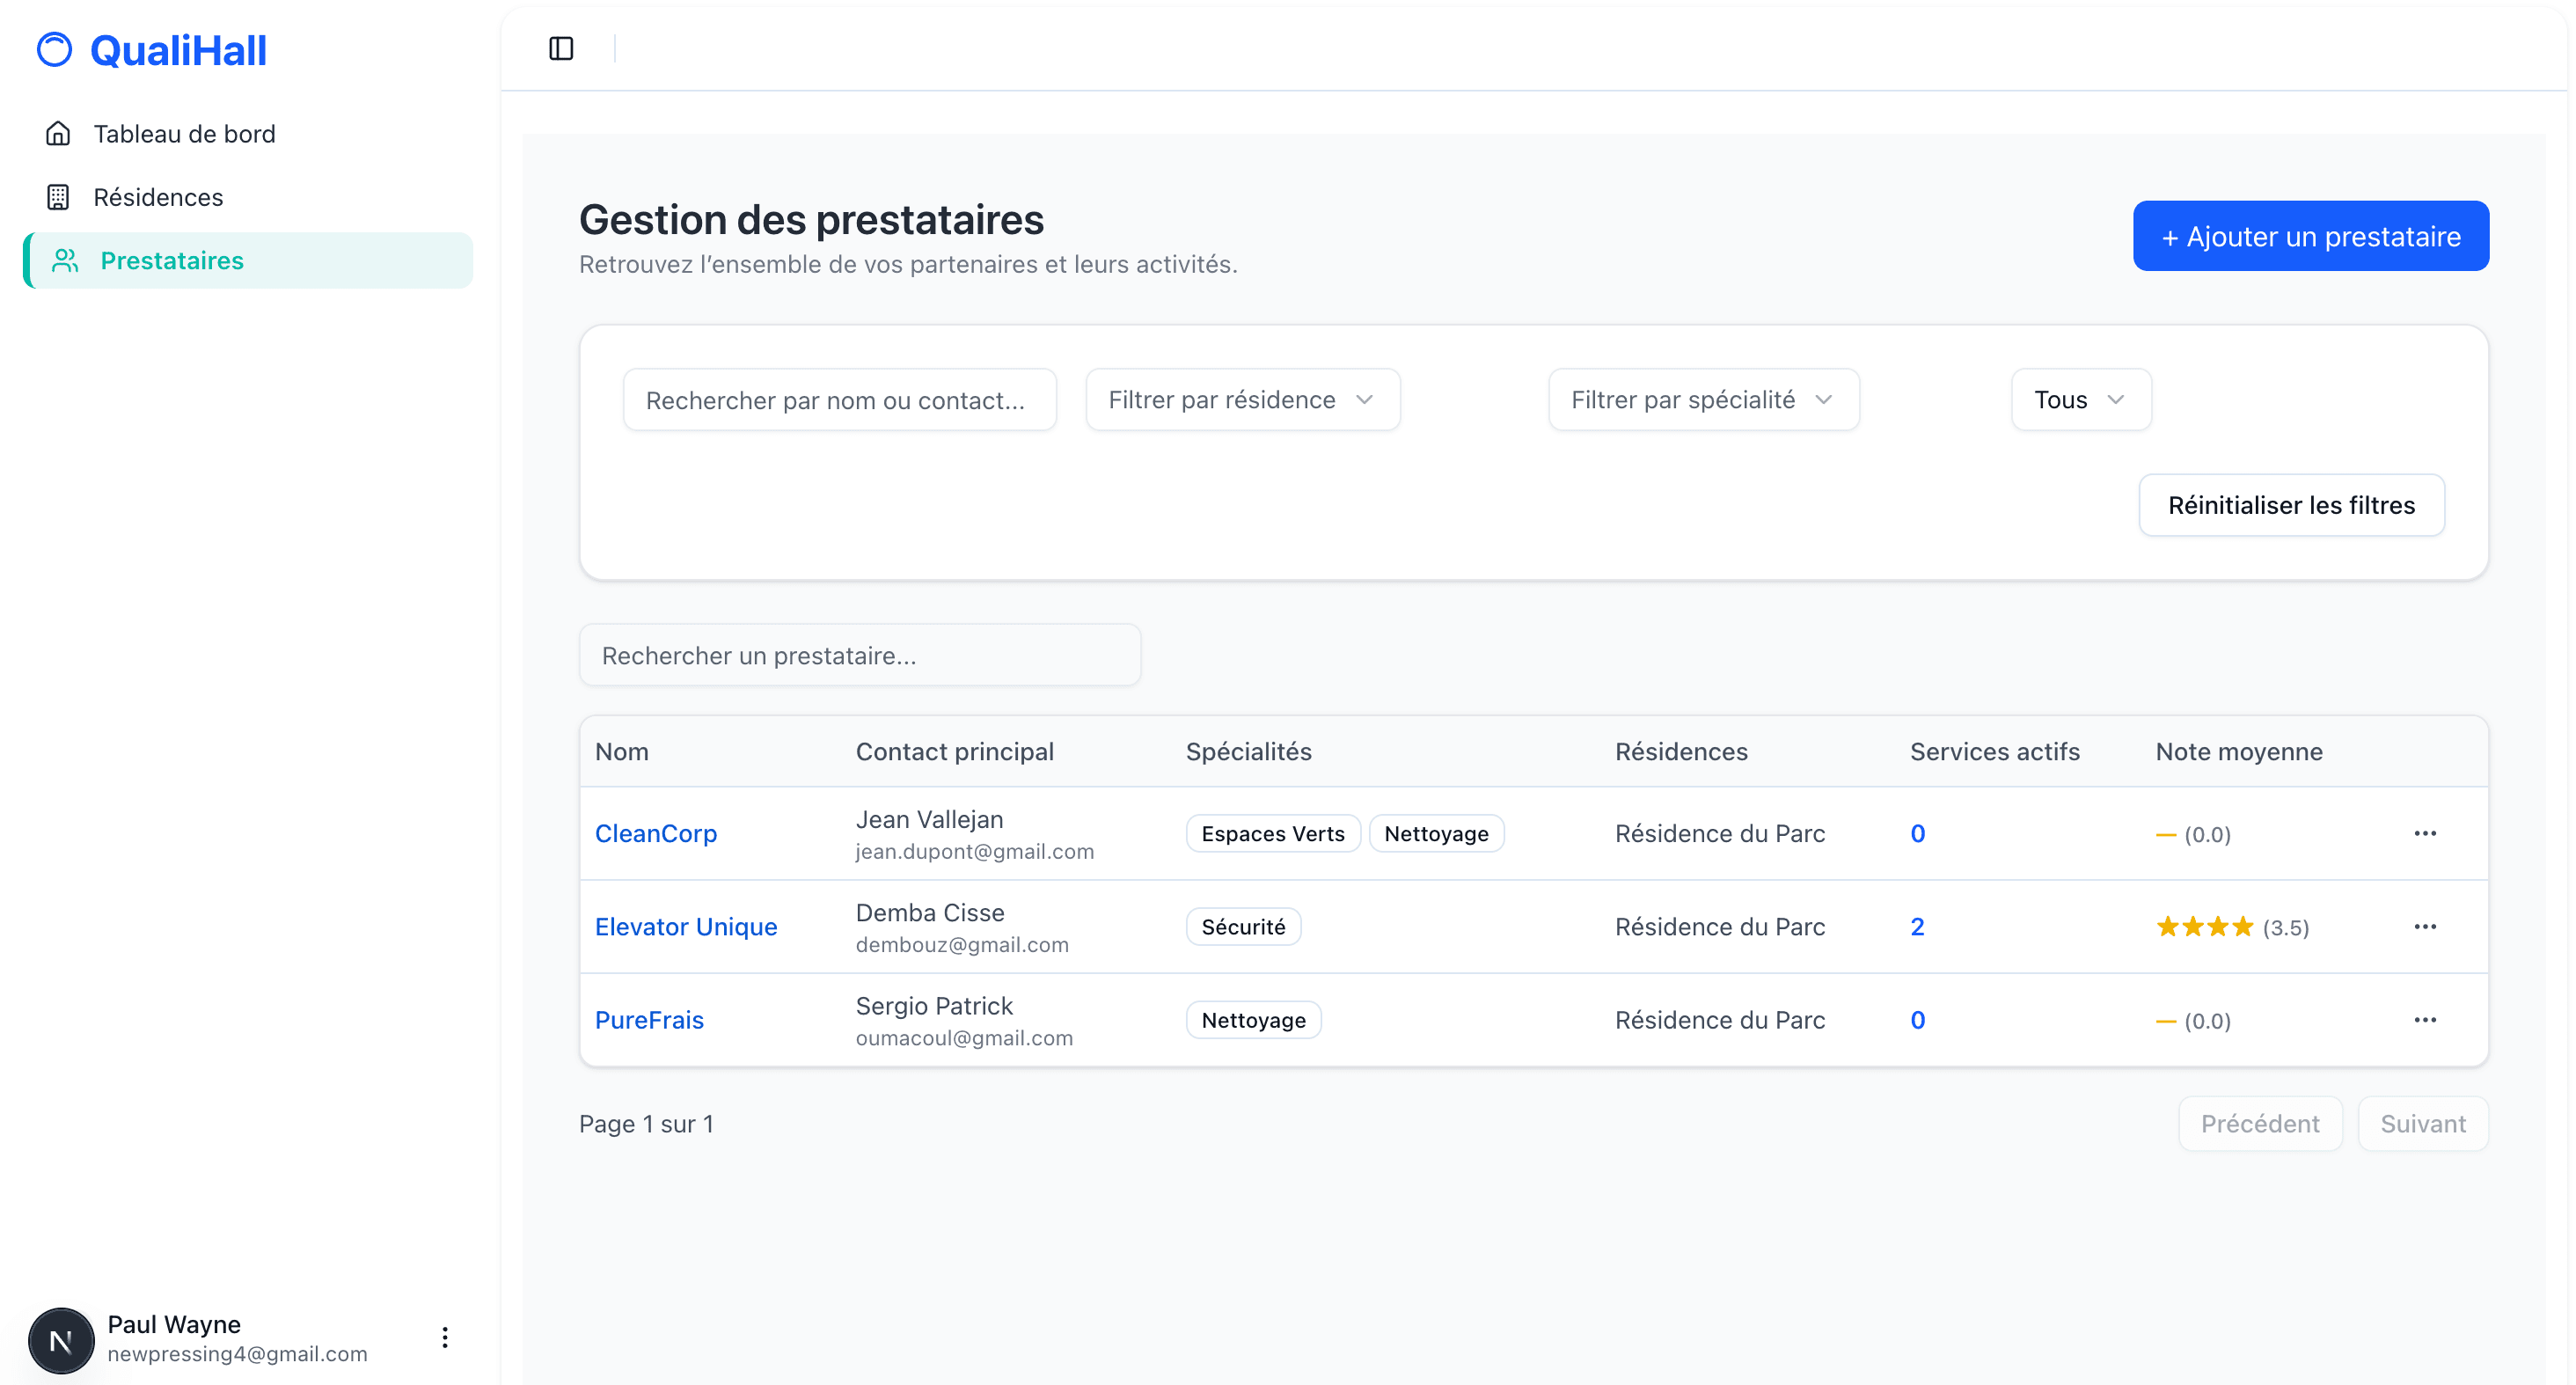Open the Filtrer par résidence dropdown
This screenshot has height=1385, width=2576.
coord(1242,399)
